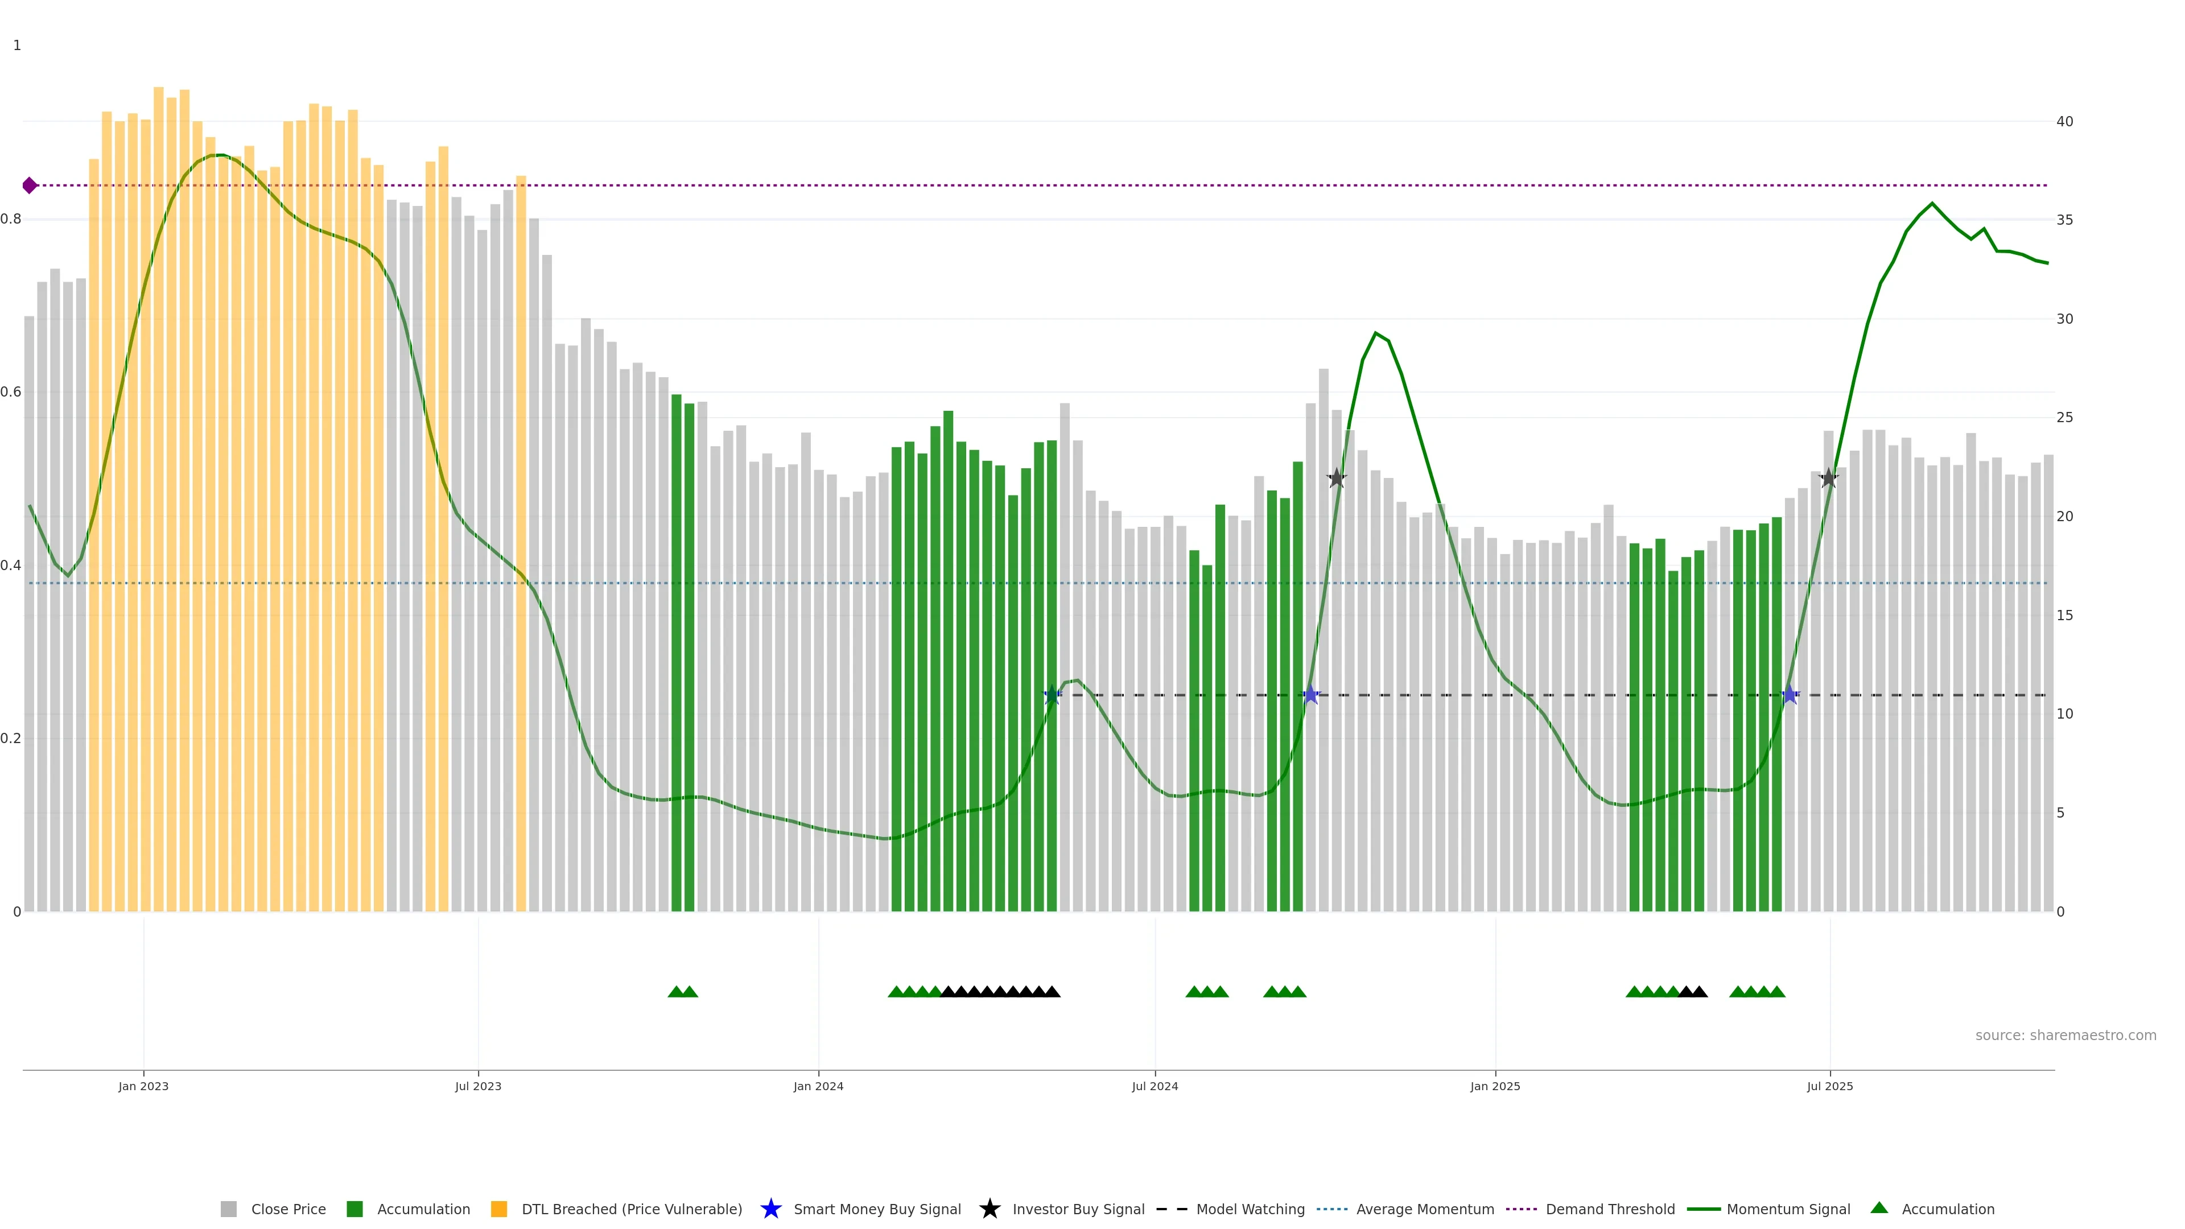This screenshot has width=2185, height=1229.
Task: Click the black star marker near Oct 2024
Action: [1336, 477]
